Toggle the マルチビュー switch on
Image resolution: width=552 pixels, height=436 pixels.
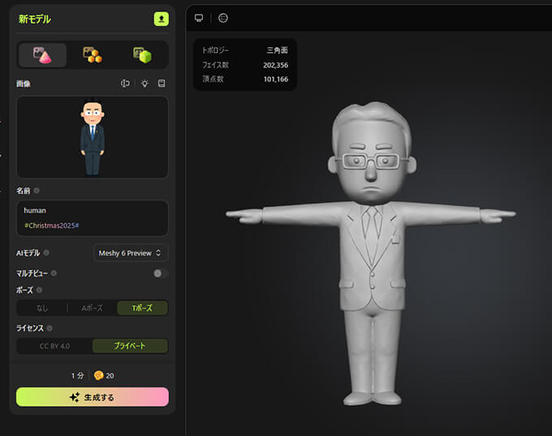[160, 274]
